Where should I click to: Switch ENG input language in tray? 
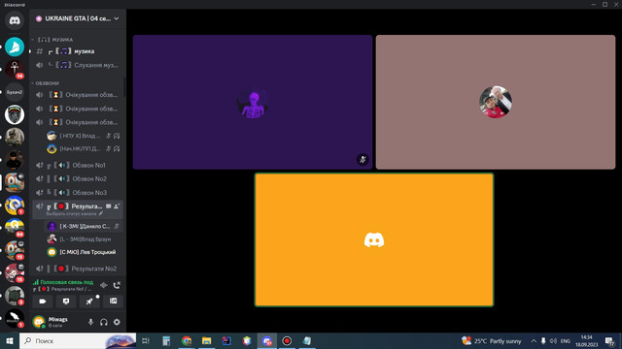click(x=566, y=340)
